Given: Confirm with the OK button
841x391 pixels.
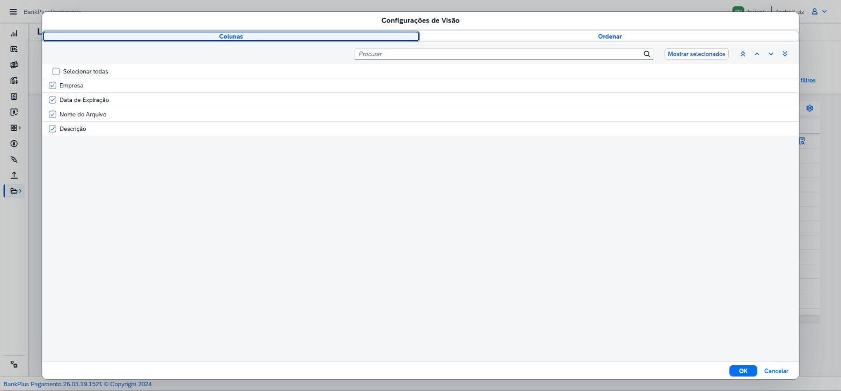Looking at the screenshot, I should click(743, 371).
